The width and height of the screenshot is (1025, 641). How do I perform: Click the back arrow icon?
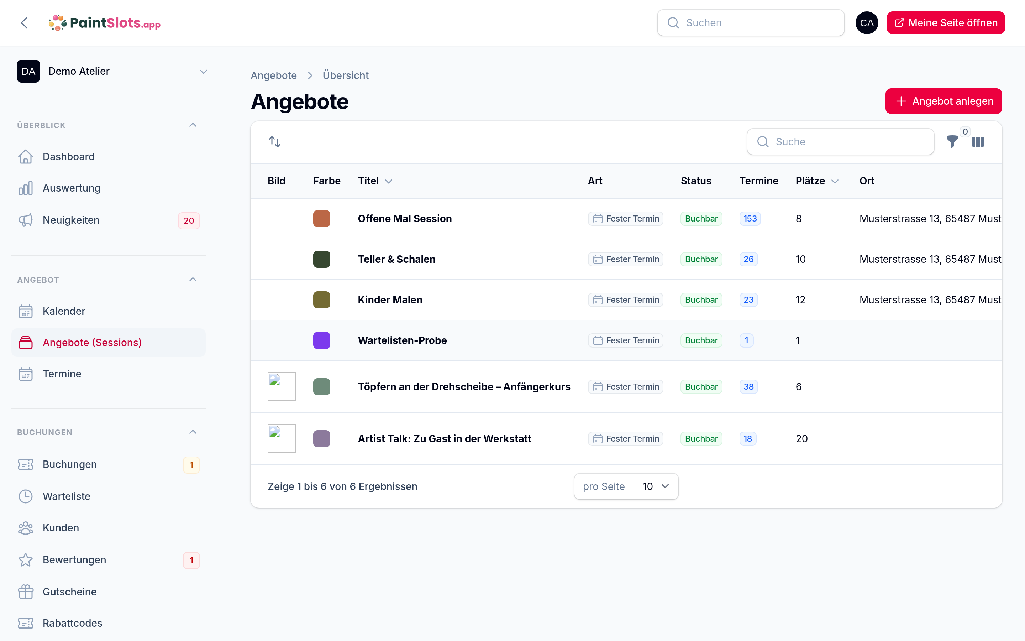[25, 23]
